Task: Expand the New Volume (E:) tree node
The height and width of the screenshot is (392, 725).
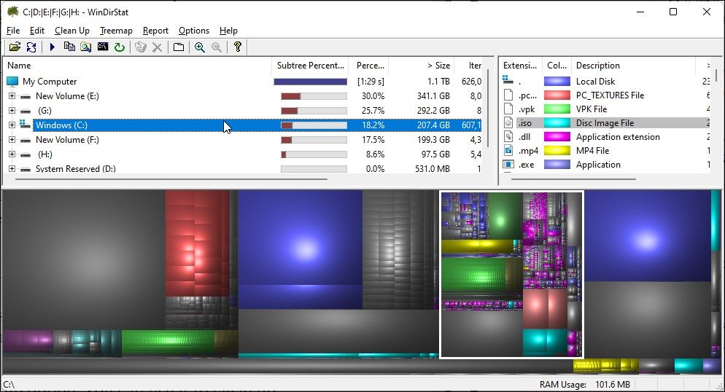Action: tap(12, 96)
